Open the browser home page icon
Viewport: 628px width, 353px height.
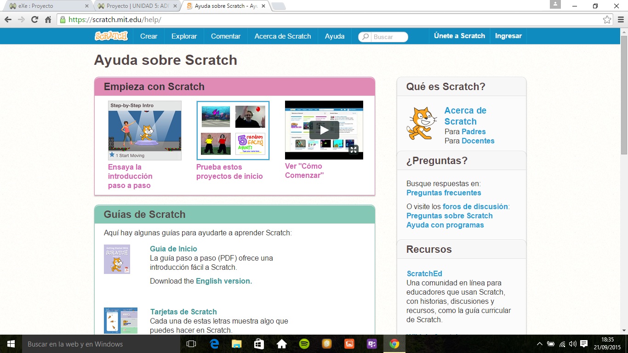48,20
